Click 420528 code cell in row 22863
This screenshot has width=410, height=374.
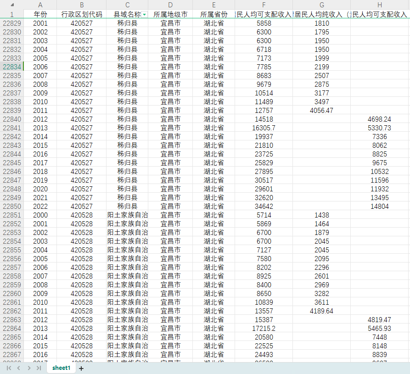tap(82, 320)
